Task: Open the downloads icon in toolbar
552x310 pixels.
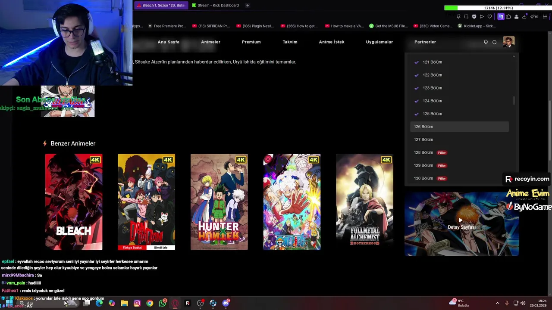Action: point(524,16)
